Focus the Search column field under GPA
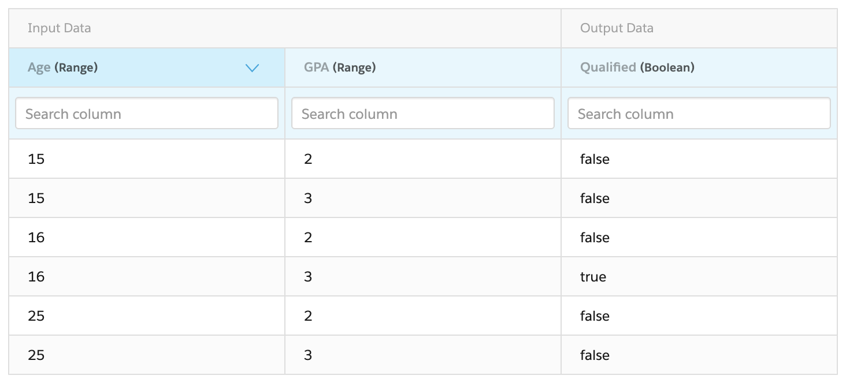Viewport: 846px width, 383px height. pos(423,113)
